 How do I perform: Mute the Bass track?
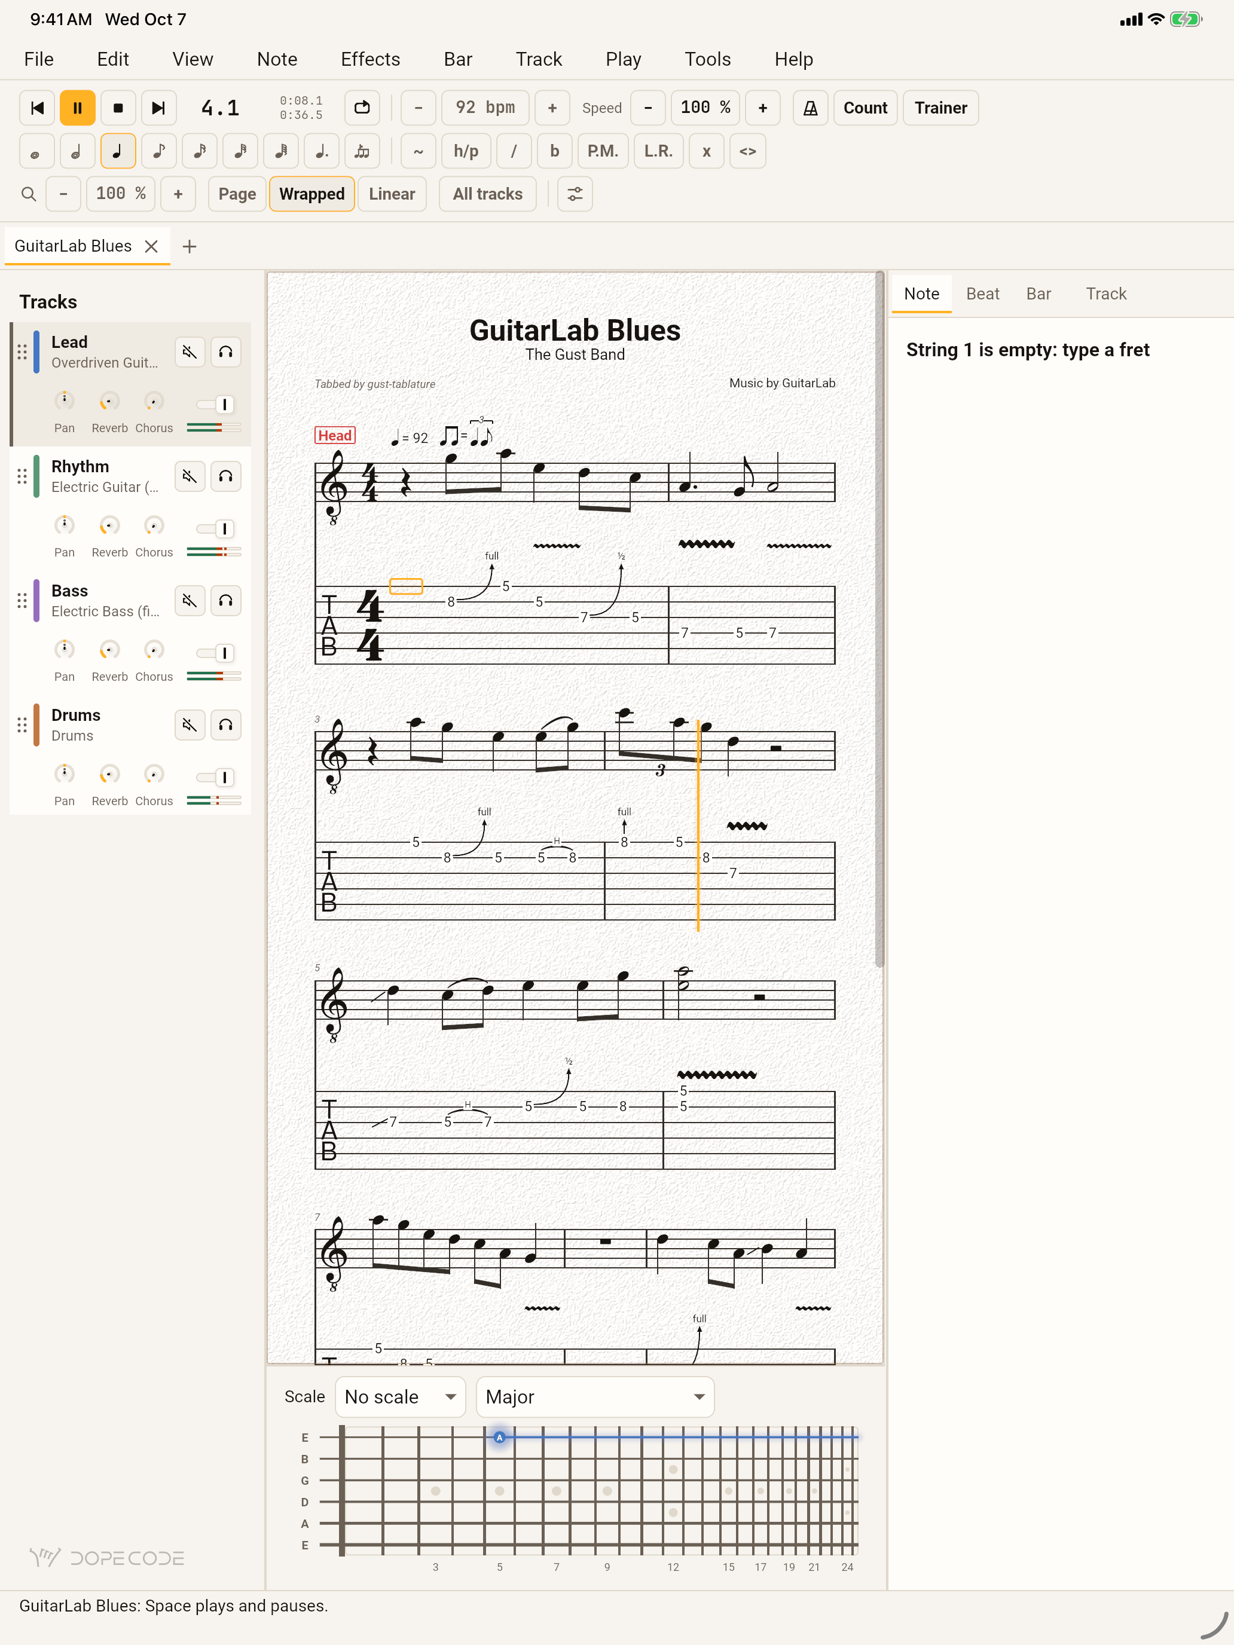point(190,600)
